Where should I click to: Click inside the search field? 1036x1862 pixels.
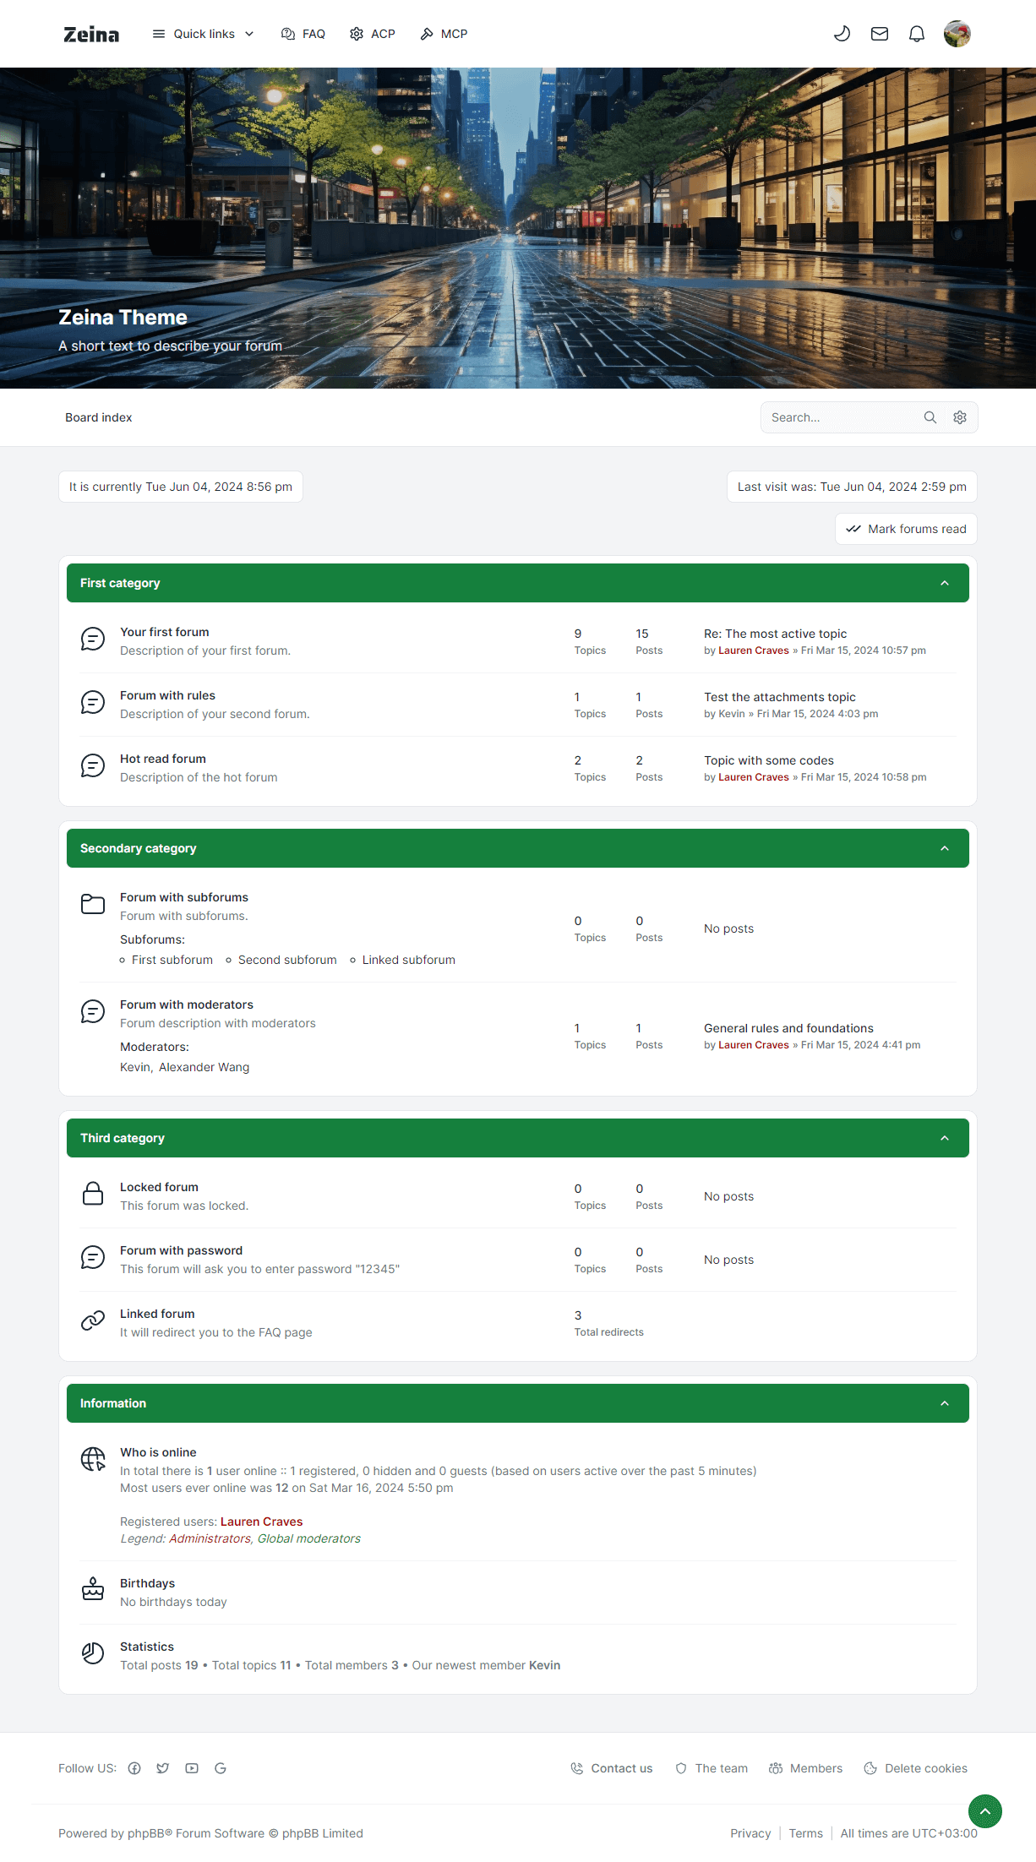(x=837, y=416)
